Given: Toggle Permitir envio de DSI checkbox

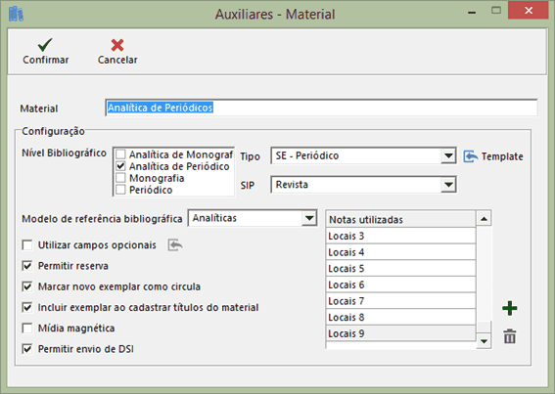Looking at the screenshot, I should pos(27,349).
